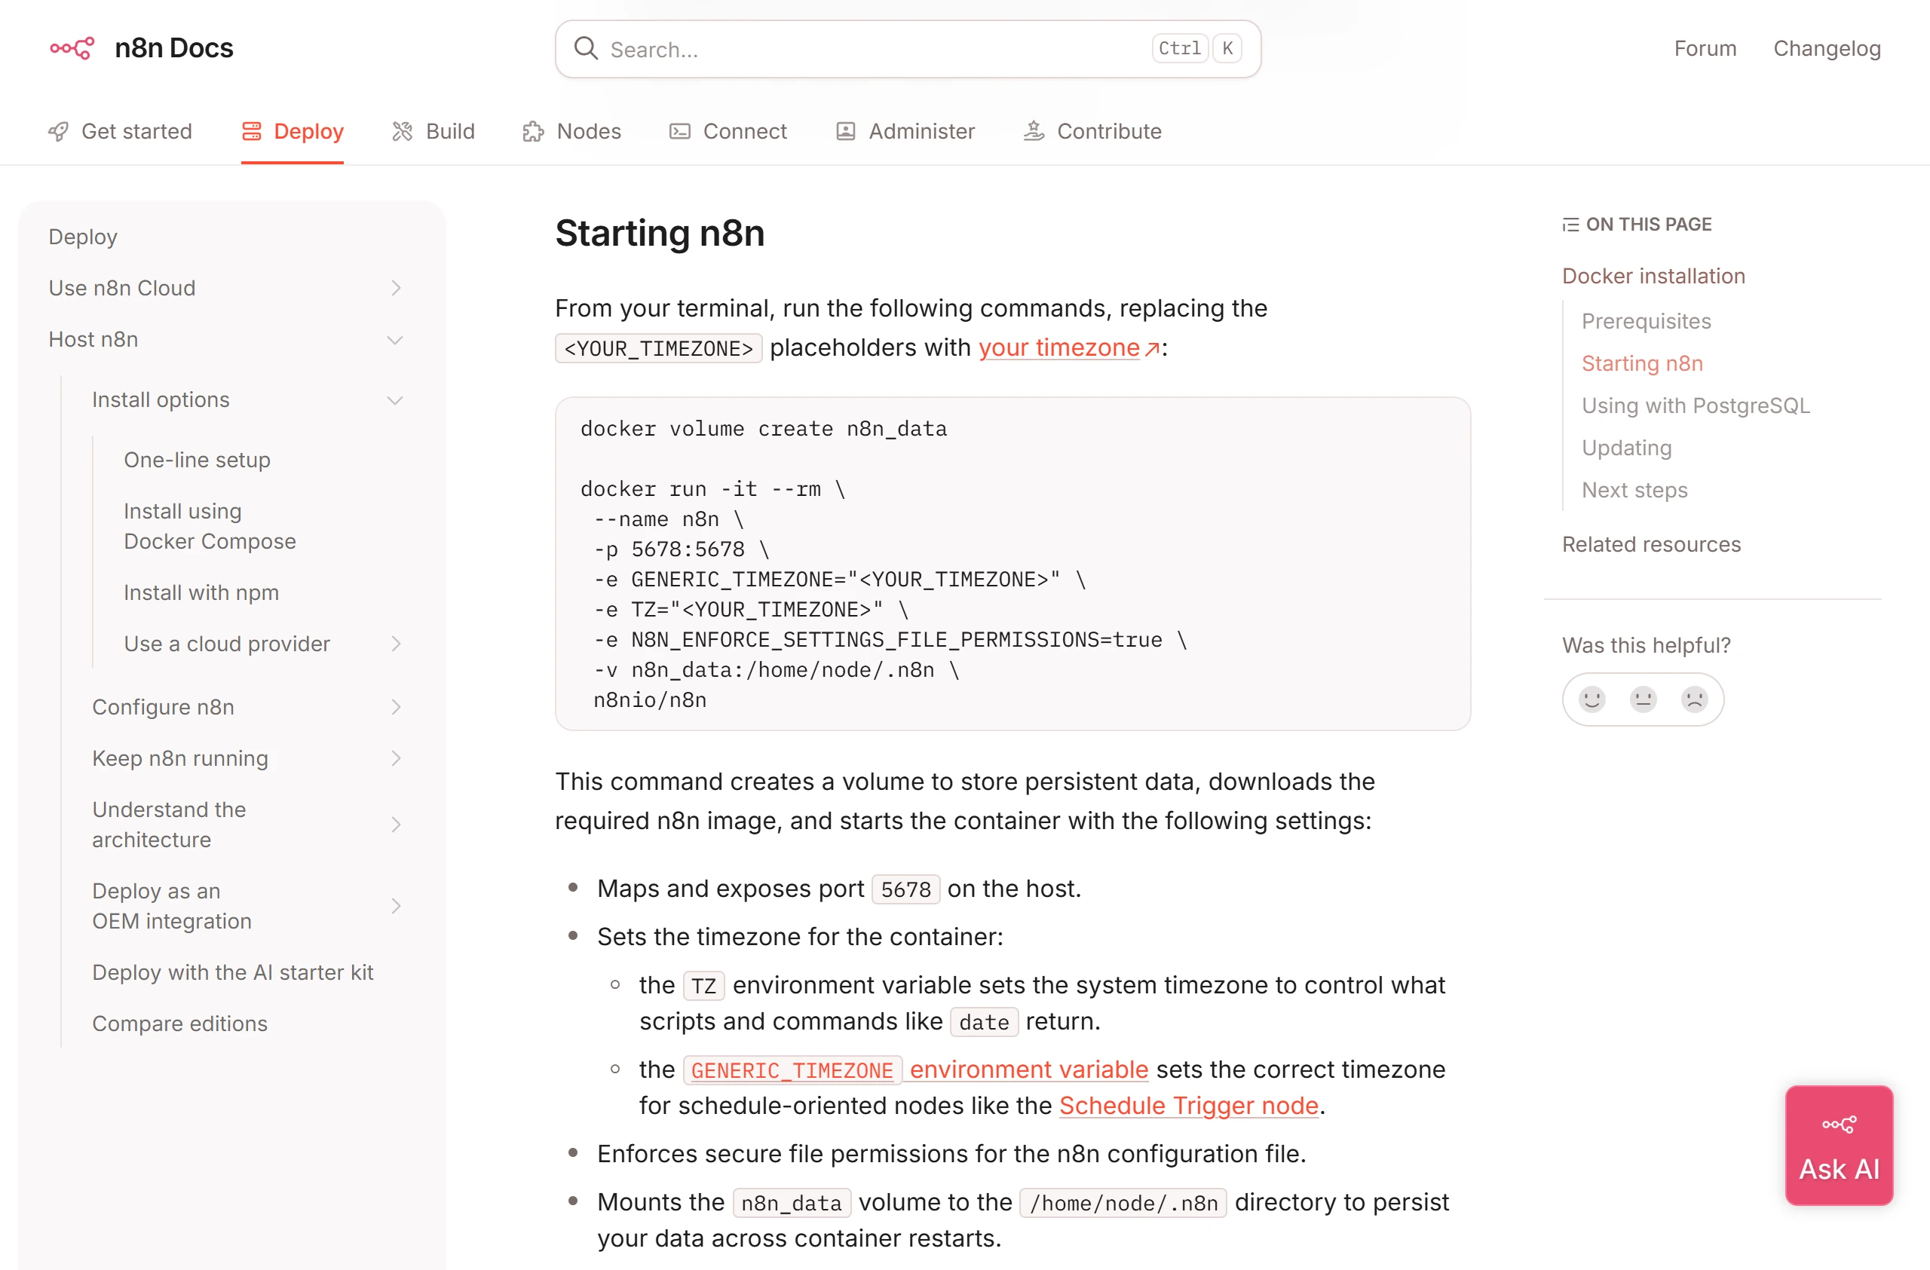Click the n8n logo icon
The image size is (1930, 1270).
click(x=72, y=47)
